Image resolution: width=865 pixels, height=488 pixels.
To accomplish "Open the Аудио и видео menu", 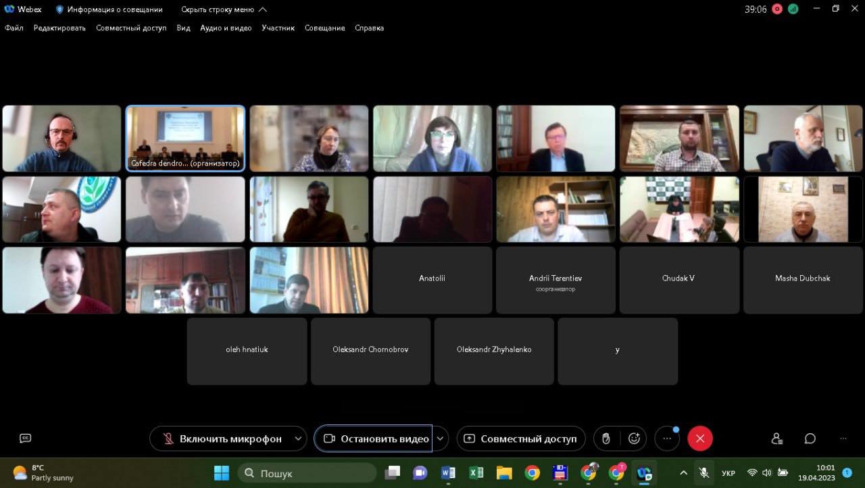I will 226,28.
